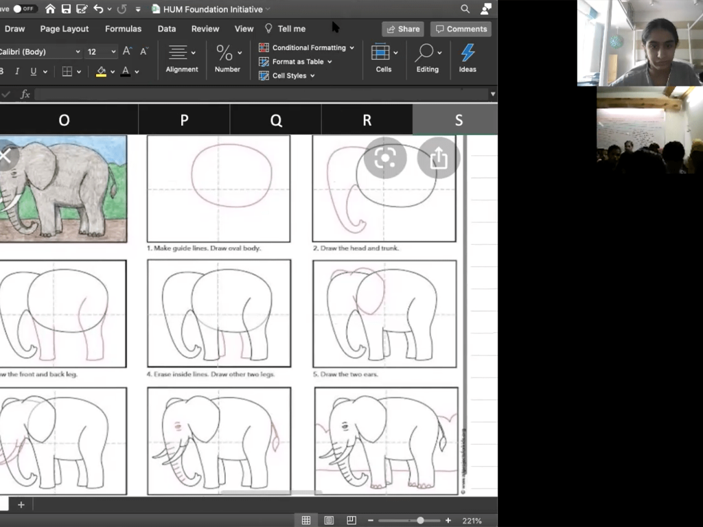
Task: Click the HUM Foundation Initiative title
Action: (213, 9)
